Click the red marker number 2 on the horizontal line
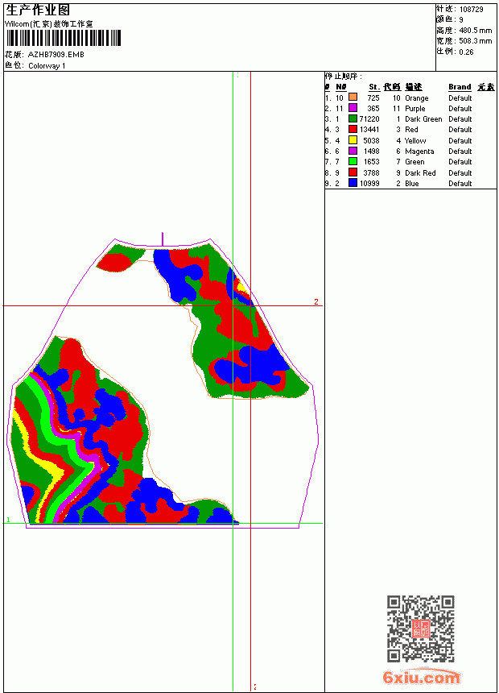Screen dimensions: 499x693 coord(316,302)
